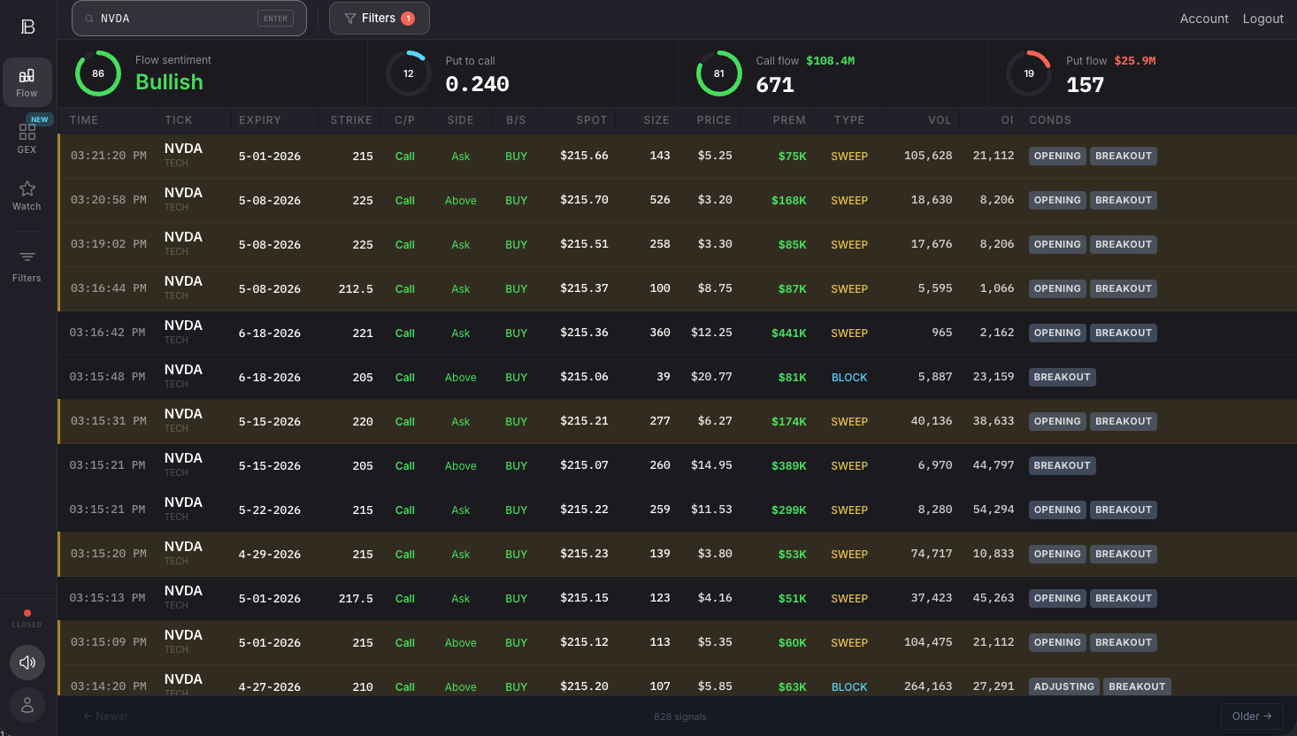Click the spot price $215.70
This screenshot has width=1297, height=736.
(584, 200)
